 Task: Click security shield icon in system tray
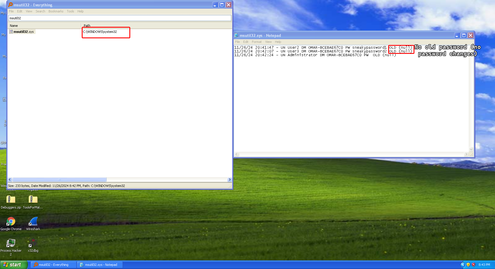pos(468,265)
